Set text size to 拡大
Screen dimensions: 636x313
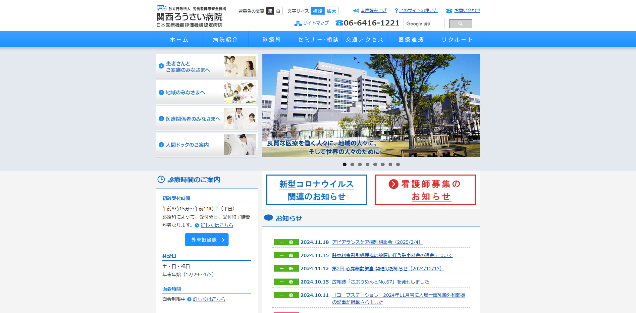coord(331,11)
